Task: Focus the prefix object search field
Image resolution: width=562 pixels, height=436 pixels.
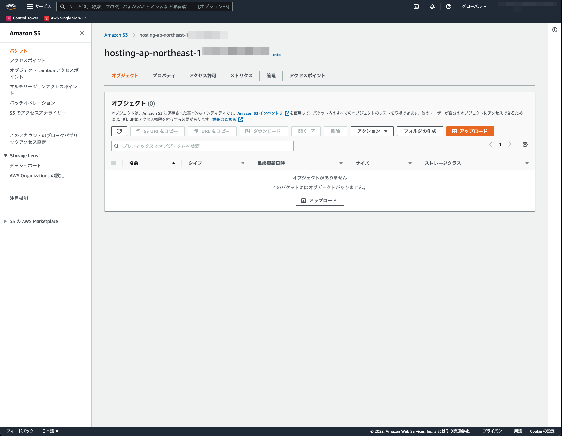Action: pos(202,146)
